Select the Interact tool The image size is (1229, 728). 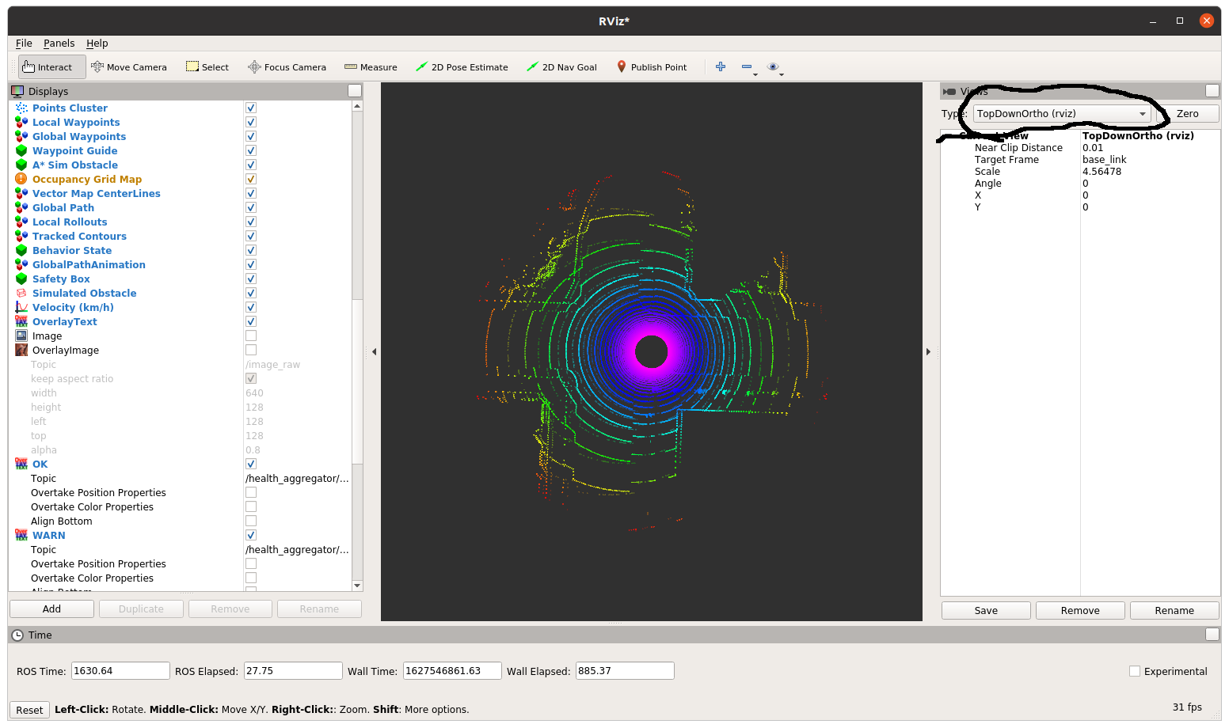tap(51, 66)
